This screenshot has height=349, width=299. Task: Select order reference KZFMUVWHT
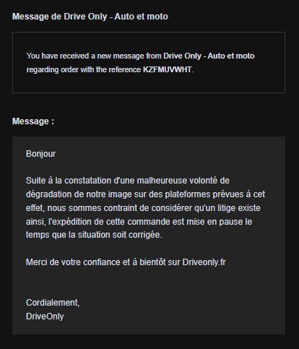pos(168,69)
